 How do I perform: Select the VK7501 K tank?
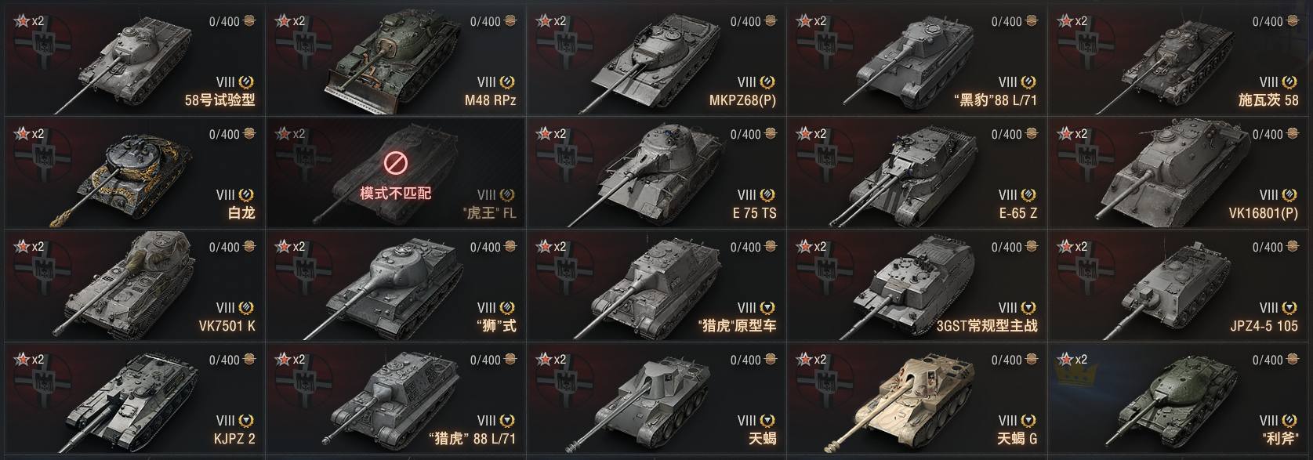[134, 284]
